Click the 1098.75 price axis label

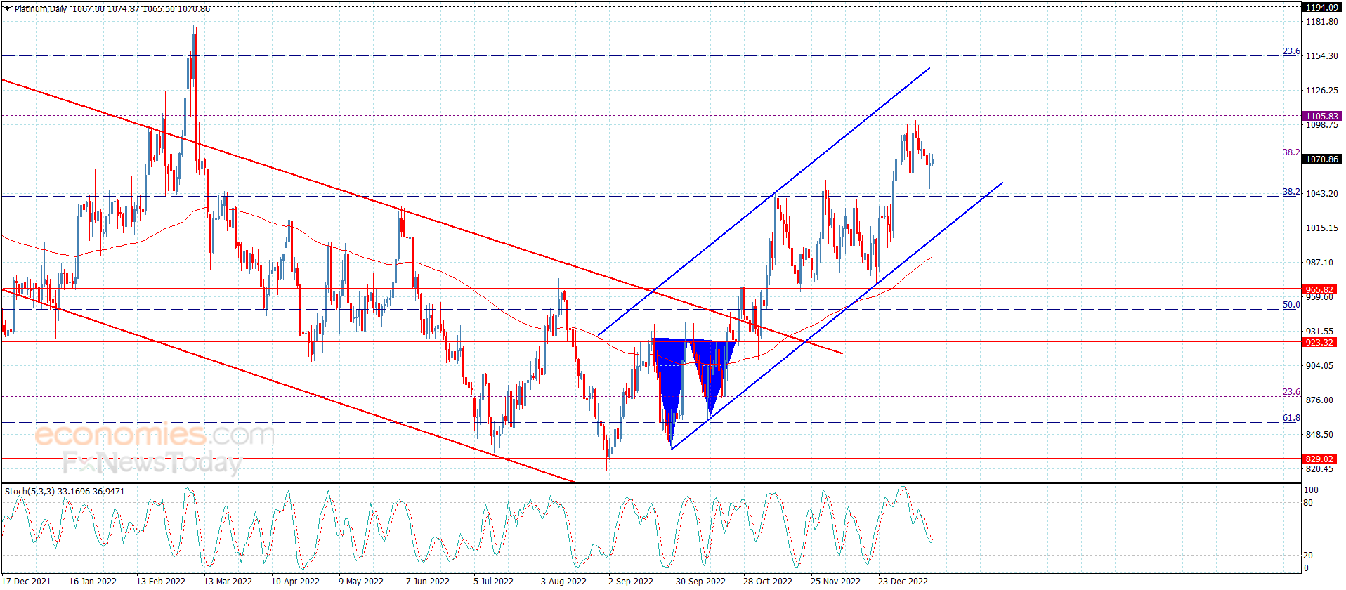pos(1321,125)
